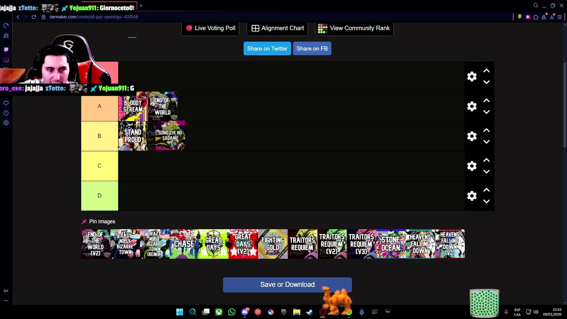Move tier D row down
Viewport: 567px width, 319px height.
(x=486, y=201)
